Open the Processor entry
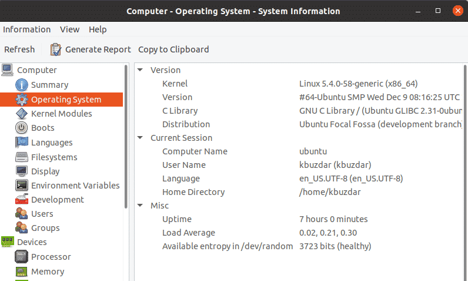Image resolution: width=468 pixels, height=281 pixels. (x=51, y=256)
